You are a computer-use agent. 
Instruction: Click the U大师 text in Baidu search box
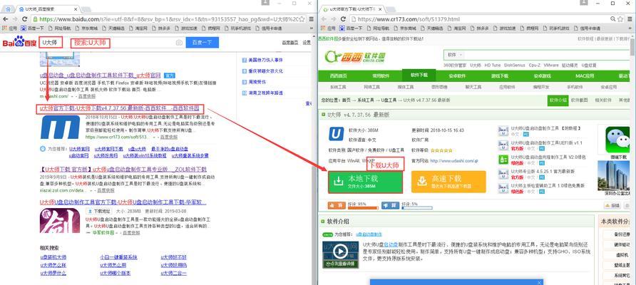pyautogui.click(x=50, y=43)
